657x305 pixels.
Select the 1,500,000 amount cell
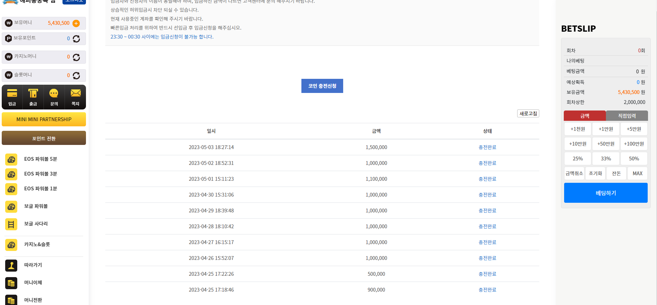(x=376, y=147)
